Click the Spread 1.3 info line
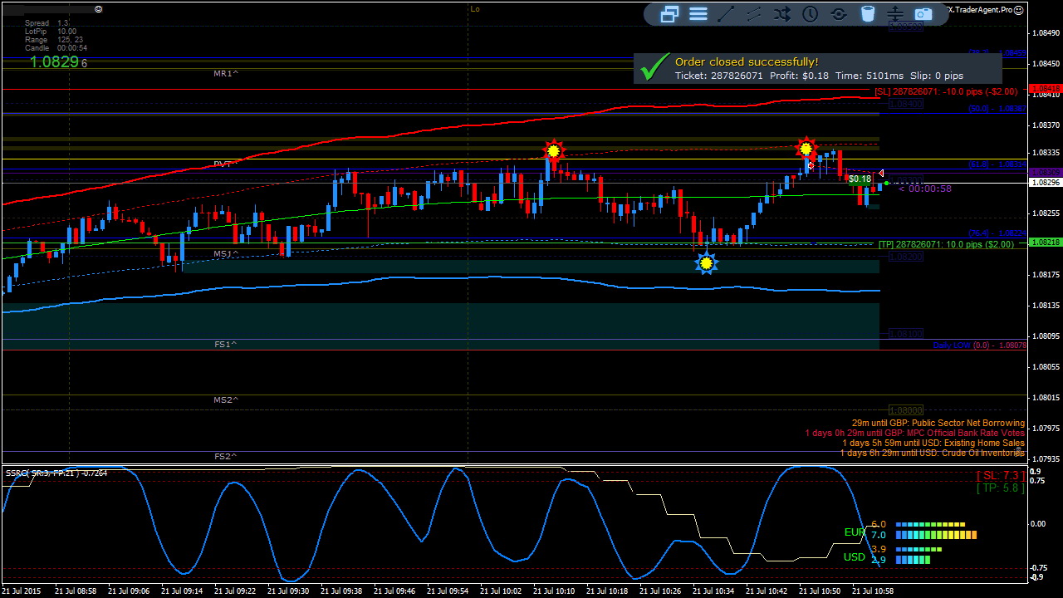The height and width of the screenshot is (598, 1063). point(47,23)
